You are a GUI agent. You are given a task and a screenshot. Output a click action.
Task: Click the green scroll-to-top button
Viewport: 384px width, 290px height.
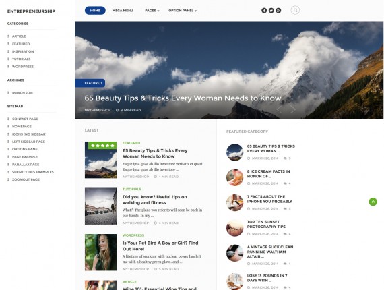pyautogui.click(x=373, y=202)
